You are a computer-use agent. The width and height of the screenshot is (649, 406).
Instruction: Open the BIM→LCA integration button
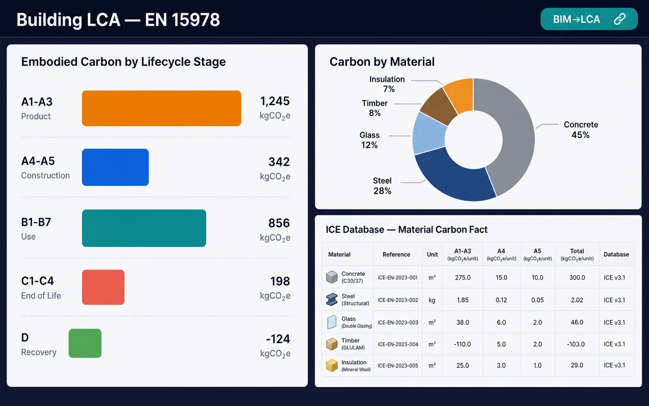pos(589,19)
